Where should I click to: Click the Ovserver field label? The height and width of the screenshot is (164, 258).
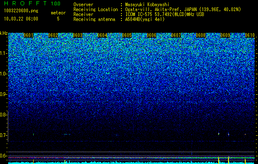point(83,5)
